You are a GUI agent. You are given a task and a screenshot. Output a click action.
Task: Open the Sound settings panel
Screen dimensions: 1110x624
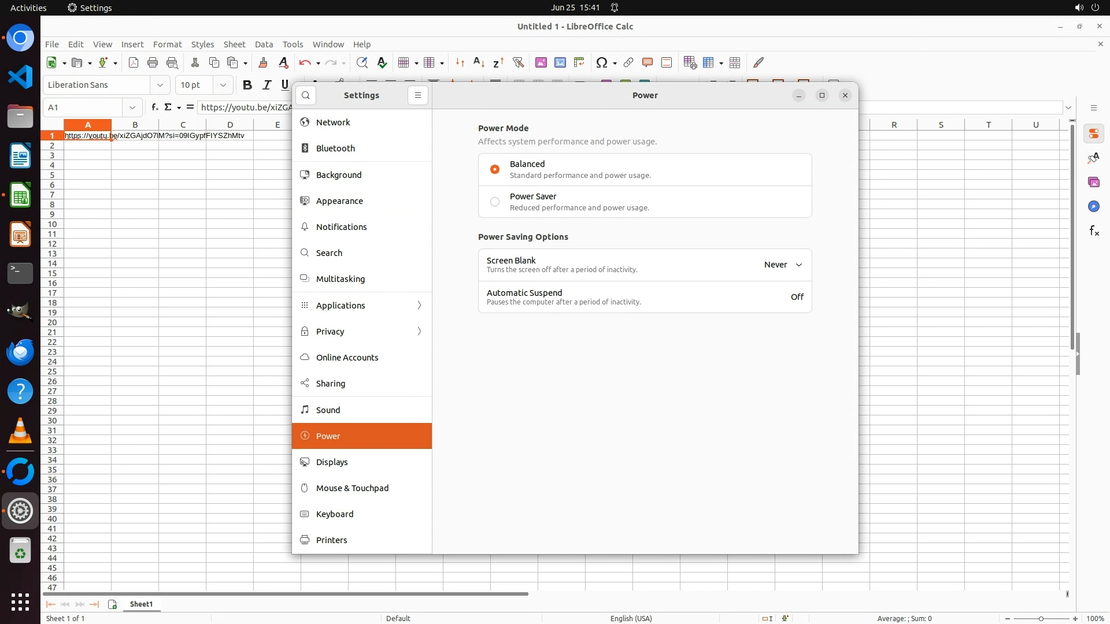pyautogui.click(x=328, y=410)
